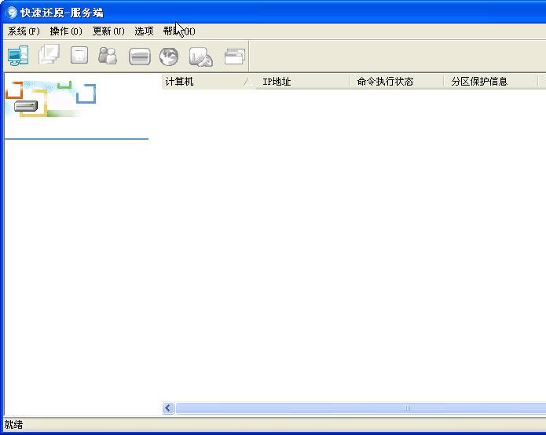Screen dimensions: 546x435
Task: Click the disk drive toolbar icon
Action: pyautogui.click(x=140, y=57)
